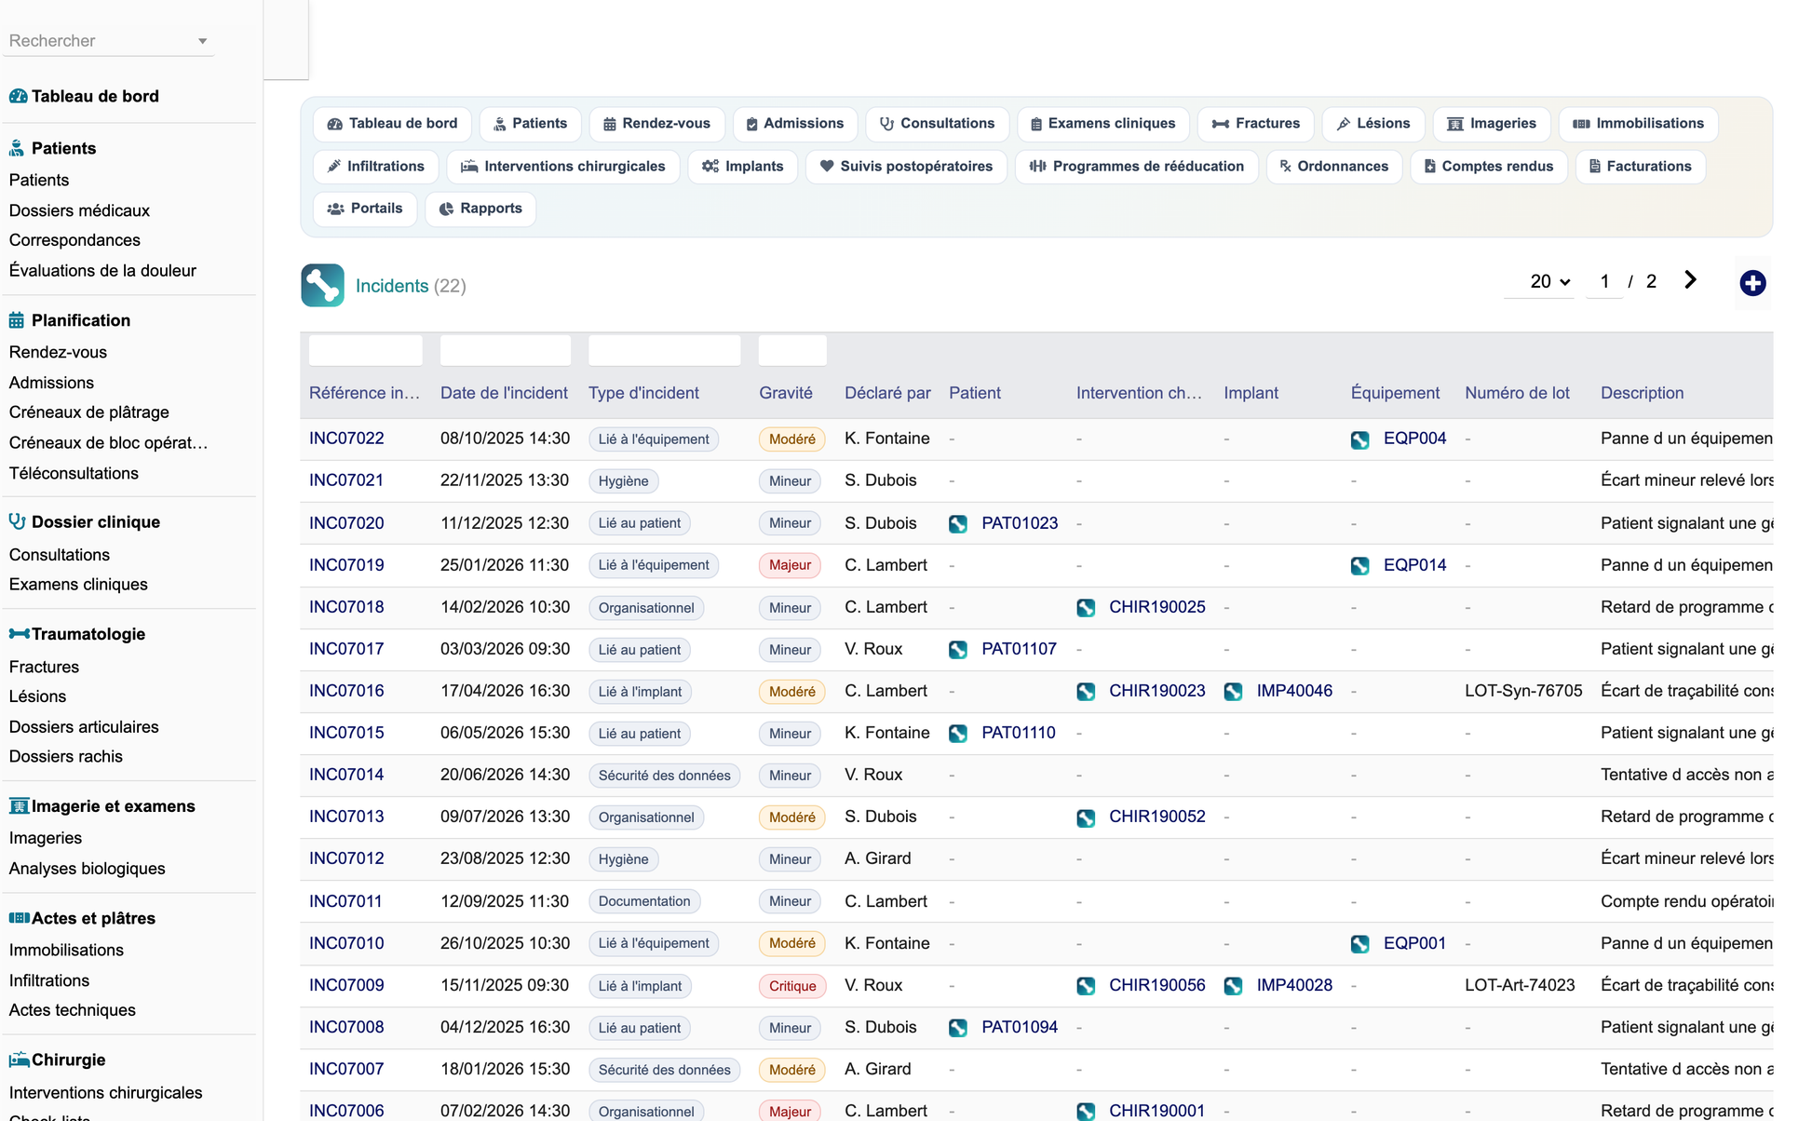Viewport: 1812px width, 1121px height.
Task: Click Traumatologie bone icon in sidebar
Action: pyautogui.click(x=19, y=634)
